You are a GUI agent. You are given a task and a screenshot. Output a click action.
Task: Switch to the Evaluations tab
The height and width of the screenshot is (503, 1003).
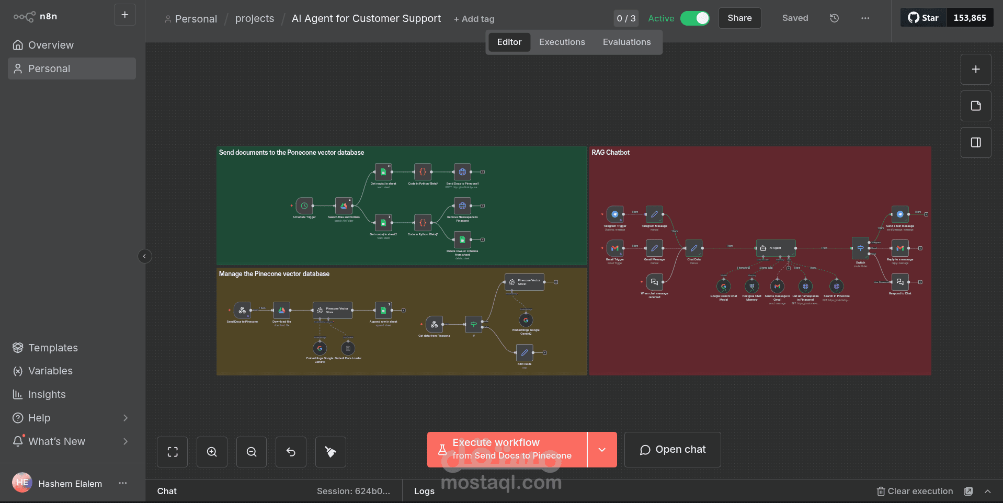point(627,42)
